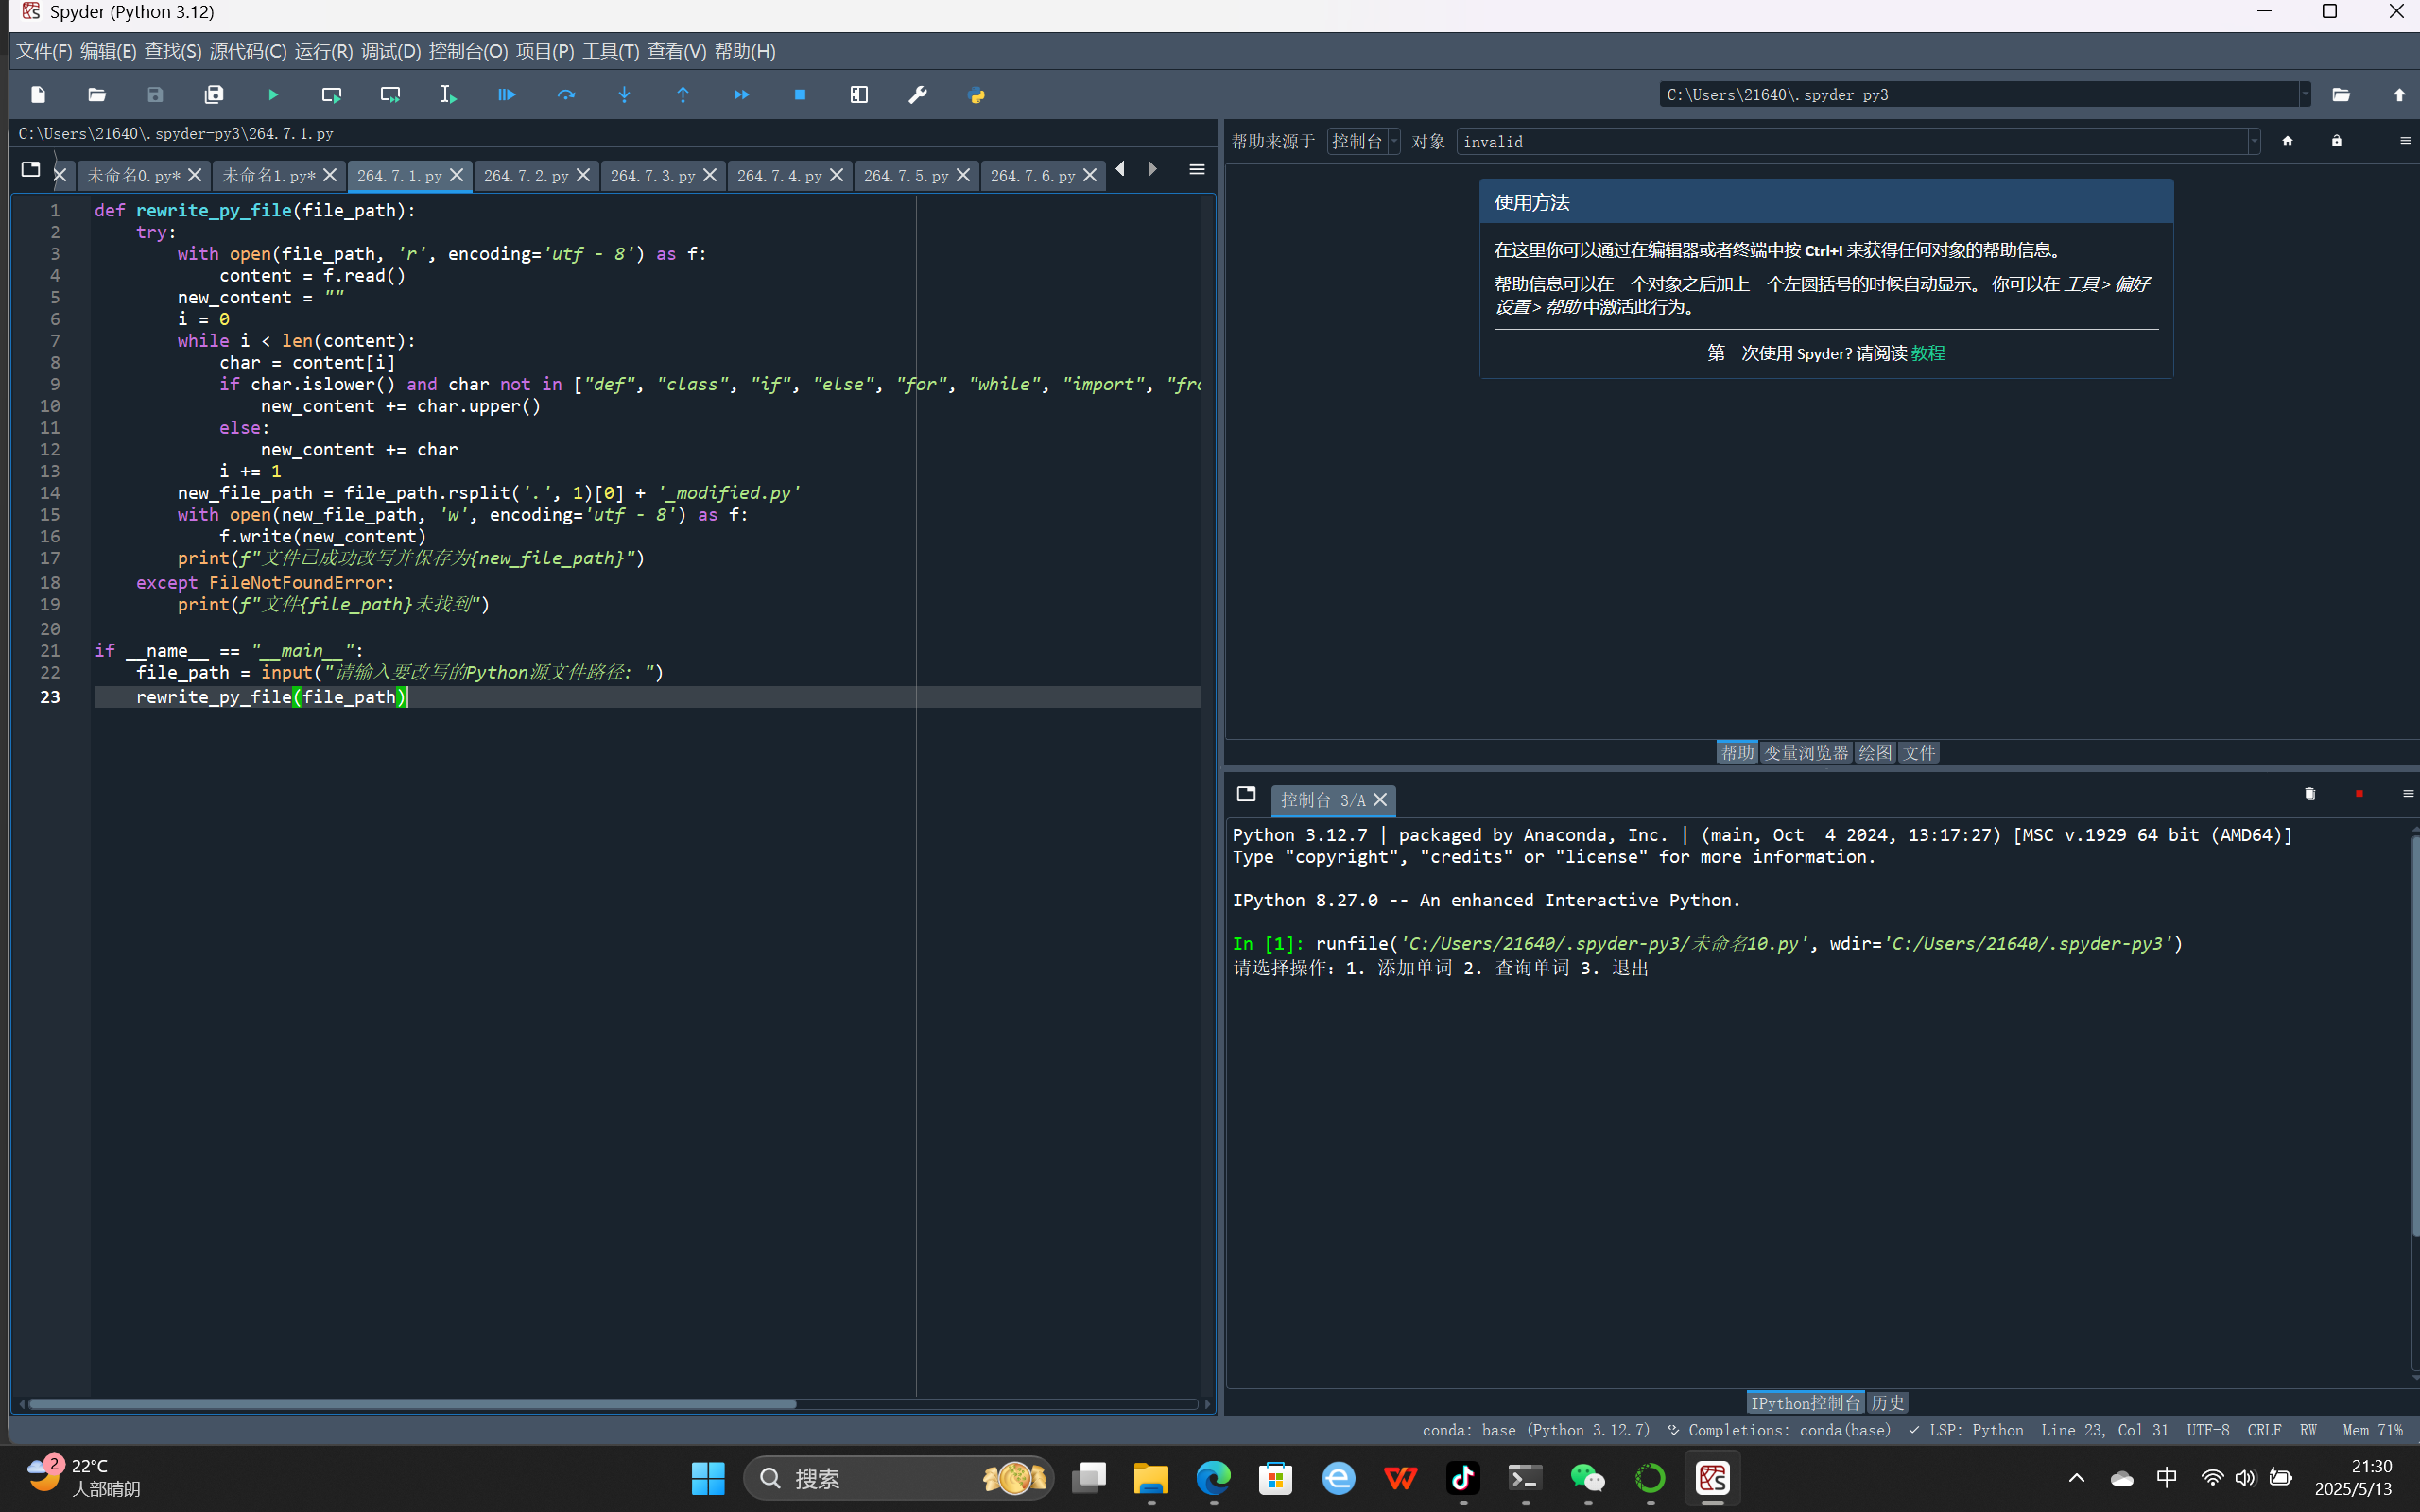Image resolution: width=2420 pixels, height=1512 pixels.
Task: Open the 教程 tutorial link
Action: coord(1927,353)
